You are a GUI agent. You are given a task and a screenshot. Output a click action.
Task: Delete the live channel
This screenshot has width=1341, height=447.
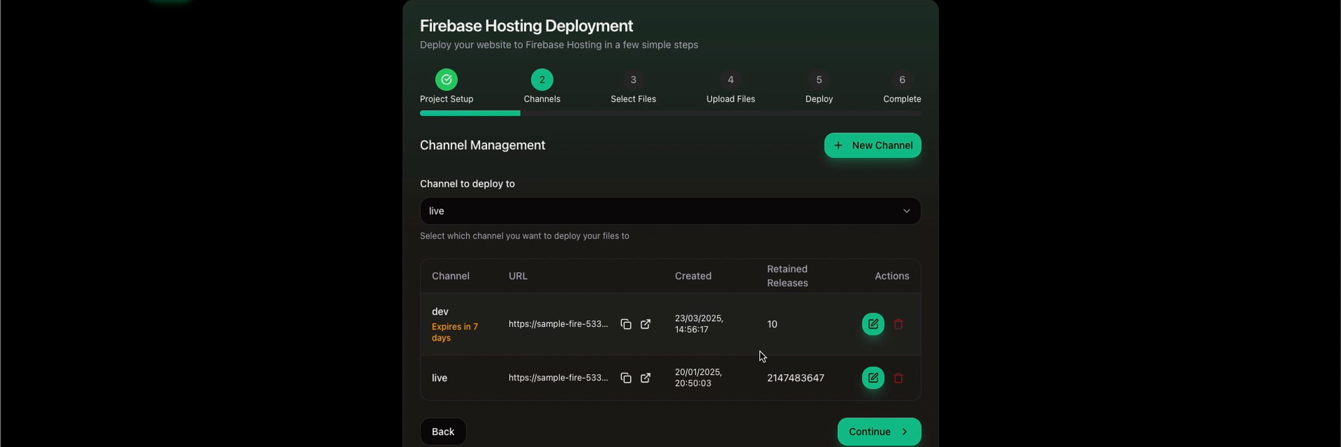point(898,378)
